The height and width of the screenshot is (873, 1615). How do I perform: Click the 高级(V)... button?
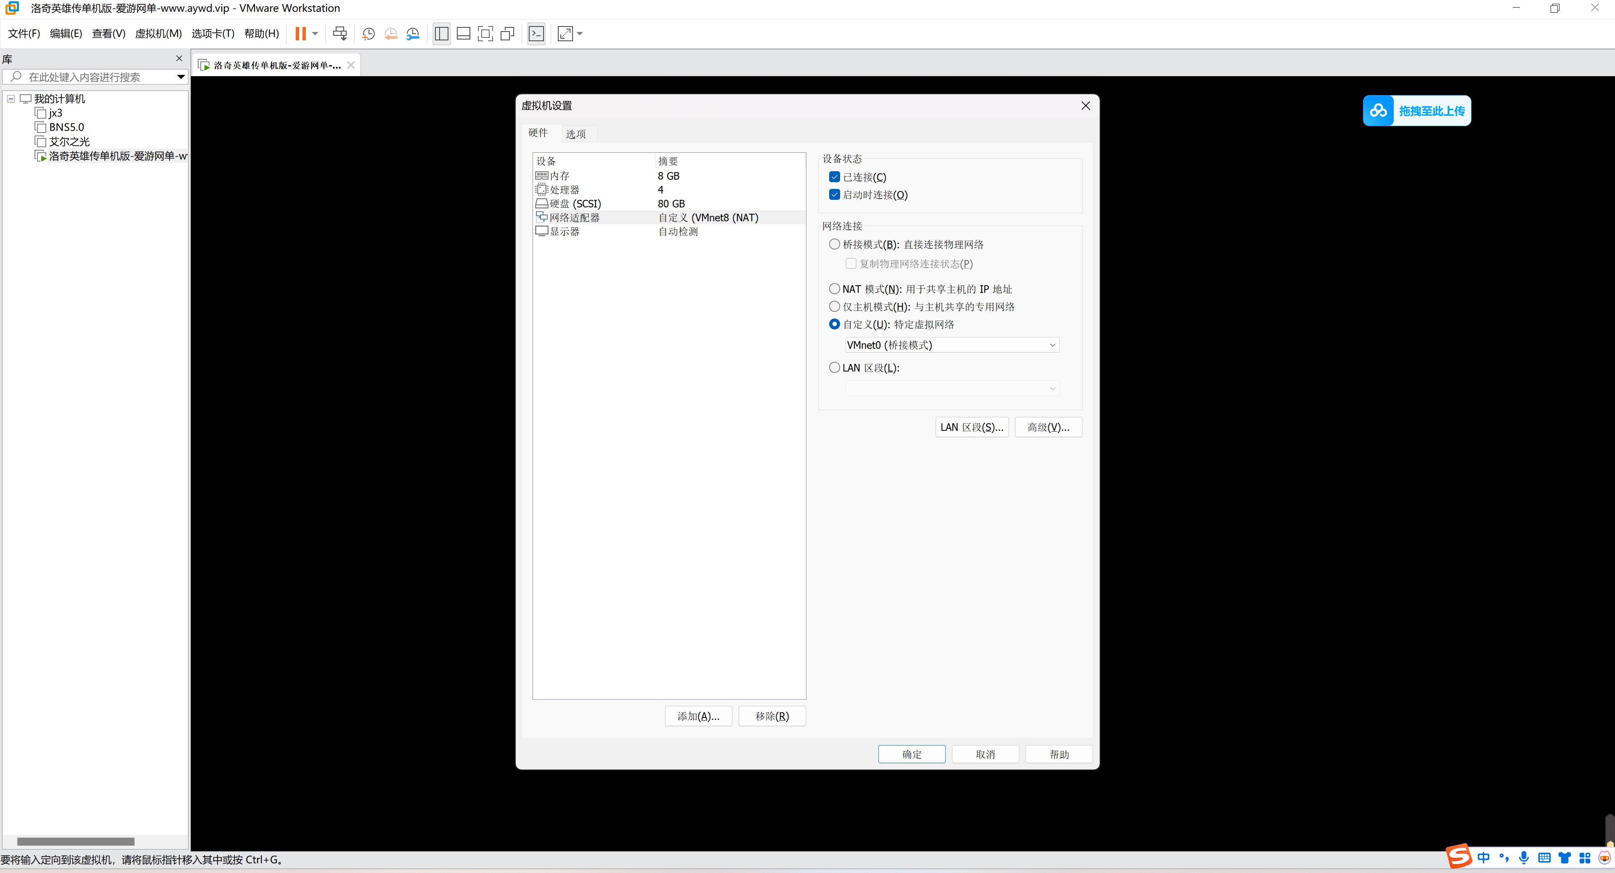tap(1048, 427)
